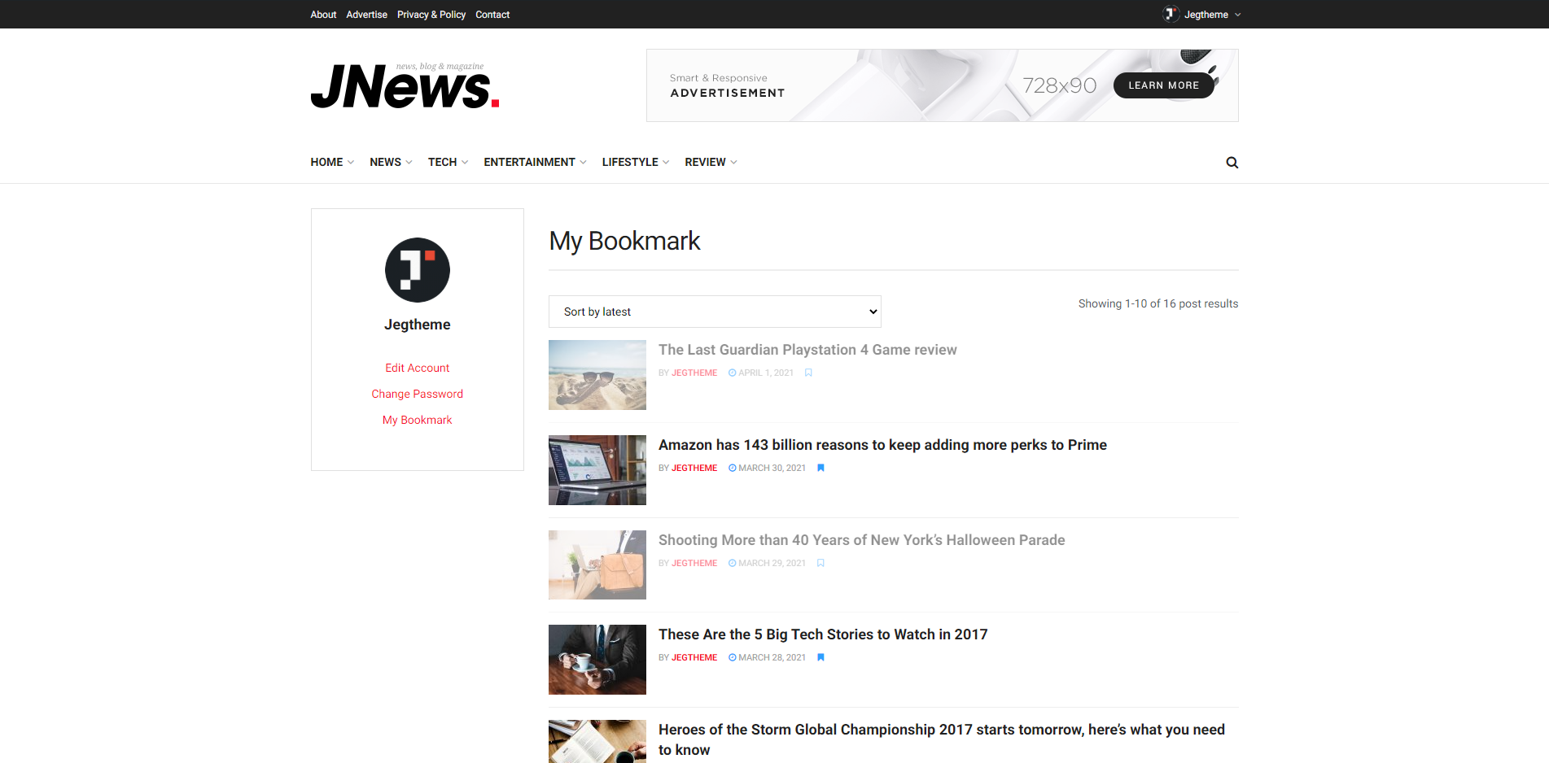Viewport: 1549px width, 763px height.
Task: Toggle bookmark on The Last Guardian post
Action: [x=808, y=373]
